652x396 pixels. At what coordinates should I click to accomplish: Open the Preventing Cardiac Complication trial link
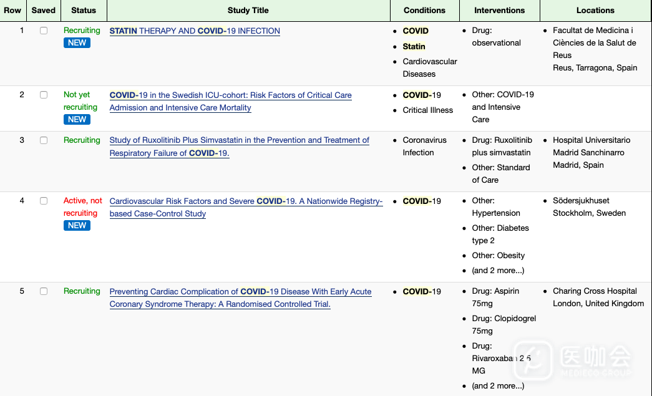(240, 292)
